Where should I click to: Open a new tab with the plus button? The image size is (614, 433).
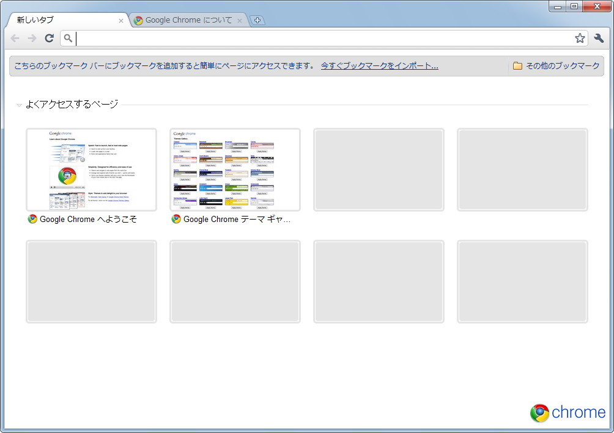(x=257, y=20)
